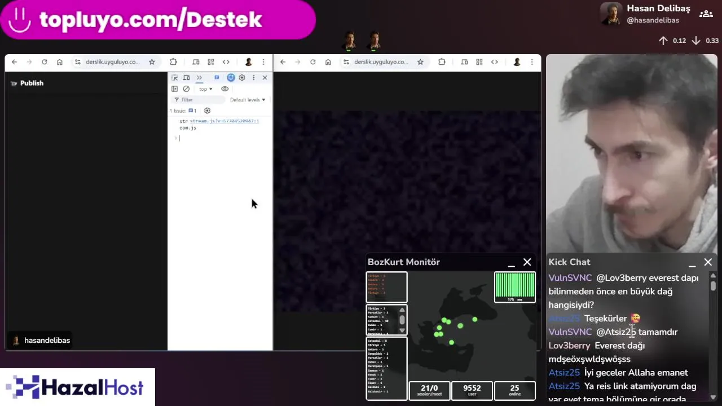Activate DevTools inspect element picker
The height and width of the screenshot is (406, 722).
click(175, 78)
